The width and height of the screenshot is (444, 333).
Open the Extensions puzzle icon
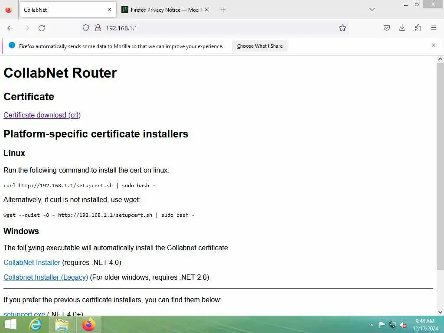(x=418, y=28)
